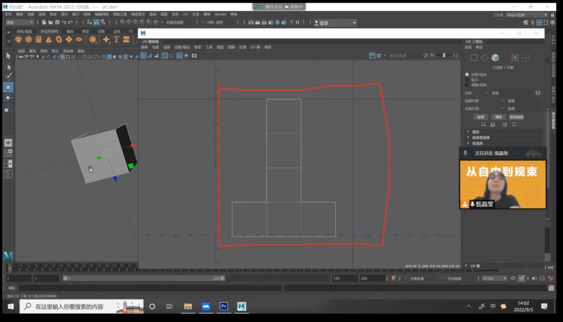Screen dimensions: 563x322
Task: Click the polygon type (T) shelf icon
Action: [x=117, y=39]
